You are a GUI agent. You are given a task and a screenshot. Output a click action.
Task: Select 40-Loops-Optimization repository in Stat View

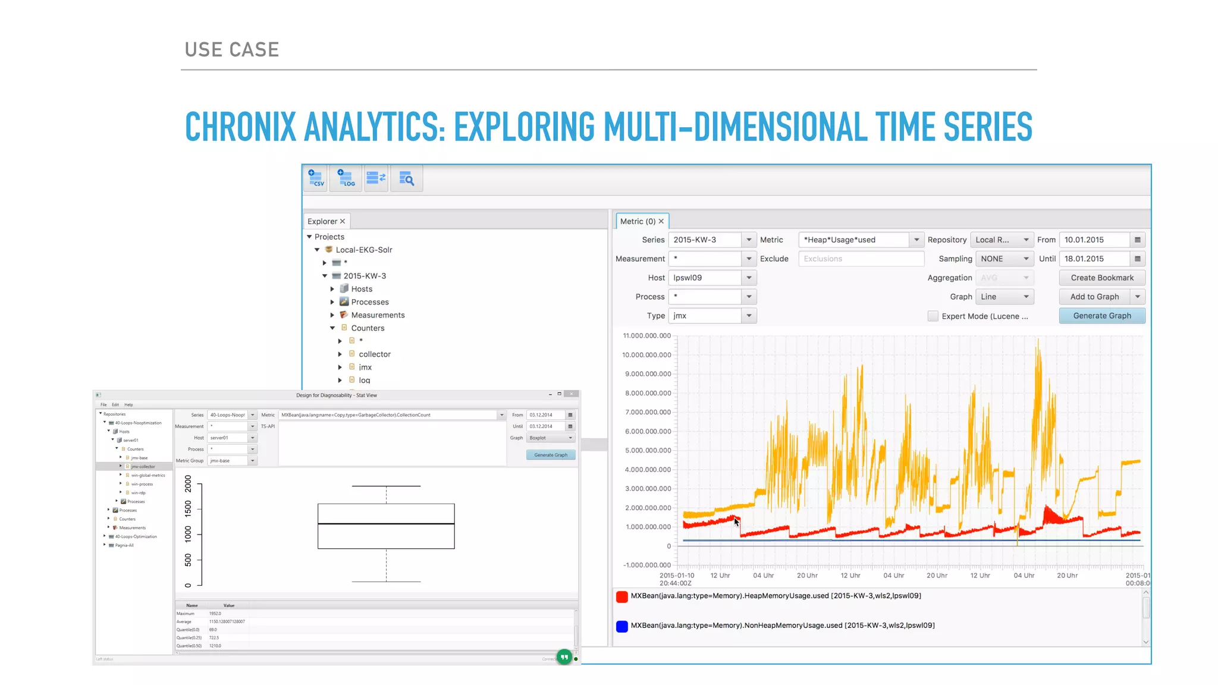click(x=136, y=536)
